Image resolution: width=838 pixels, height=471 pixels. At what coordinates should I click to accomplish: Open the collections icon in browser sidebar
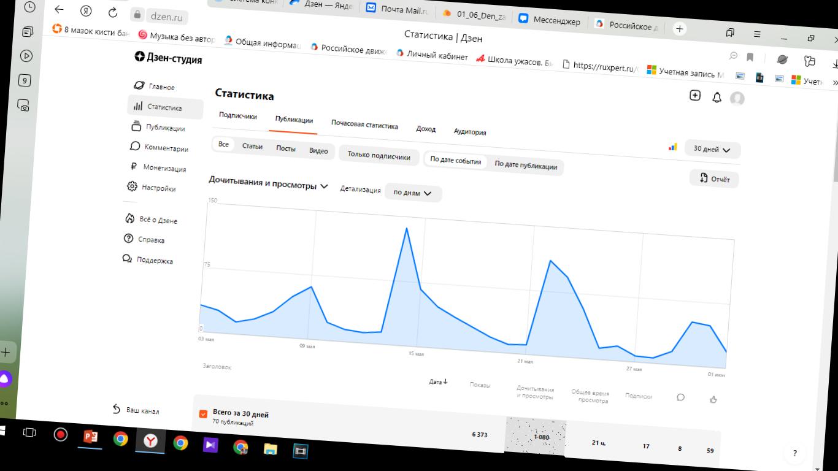pos(28,31)
